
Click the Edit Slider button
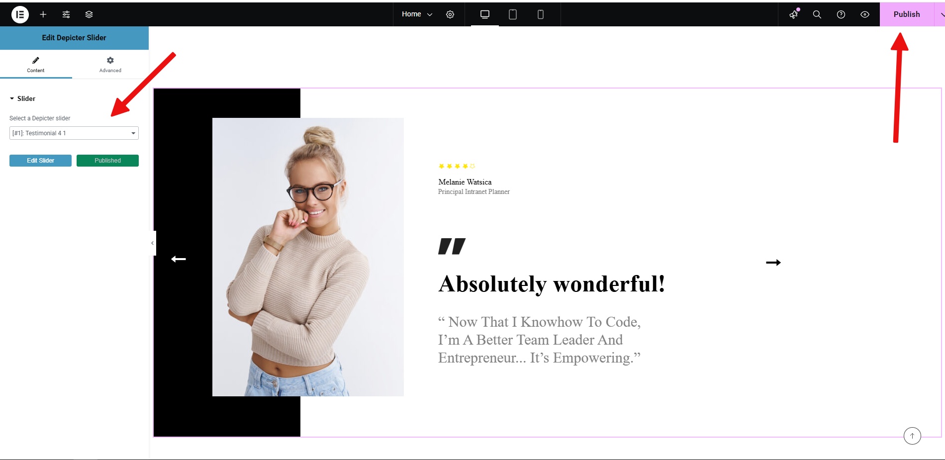tap(40, 161)
